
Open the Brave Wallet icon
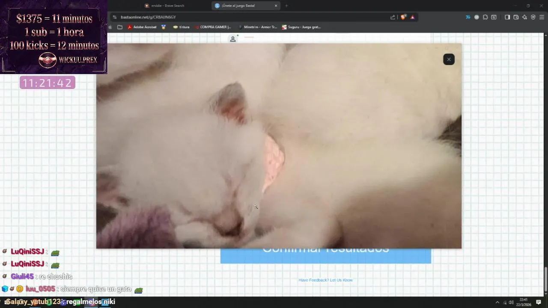(x=516, y=17)
